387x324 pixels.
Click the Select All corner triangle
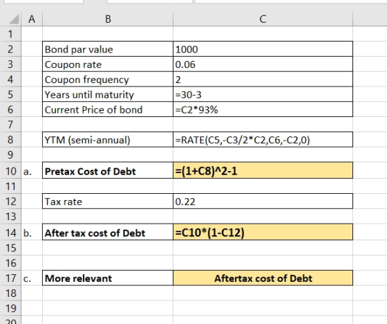[x=14, y=19]
